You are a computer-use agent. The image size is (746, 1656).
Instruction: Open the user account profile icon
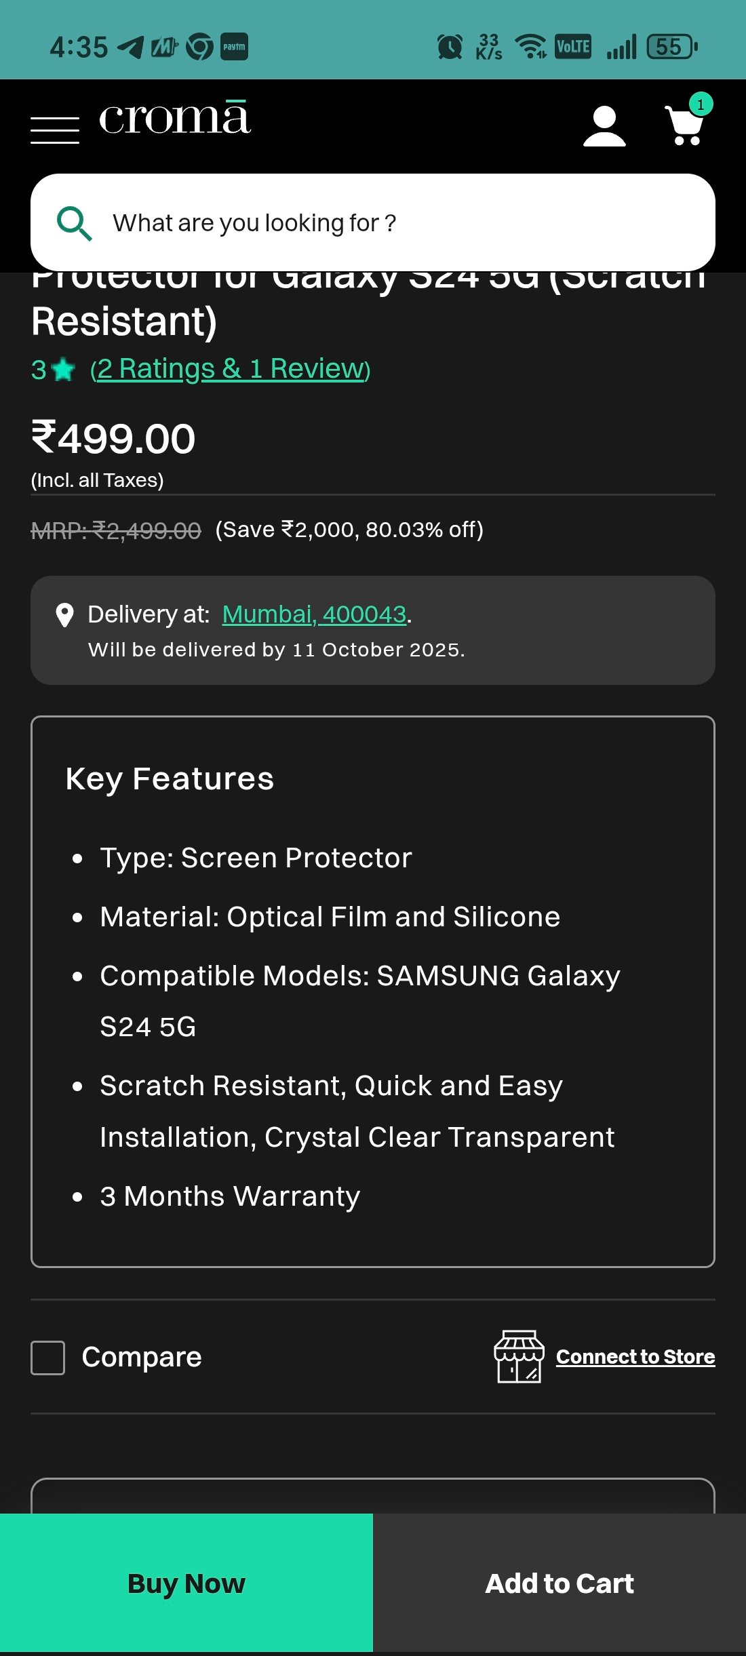click(x=604, y=126)
